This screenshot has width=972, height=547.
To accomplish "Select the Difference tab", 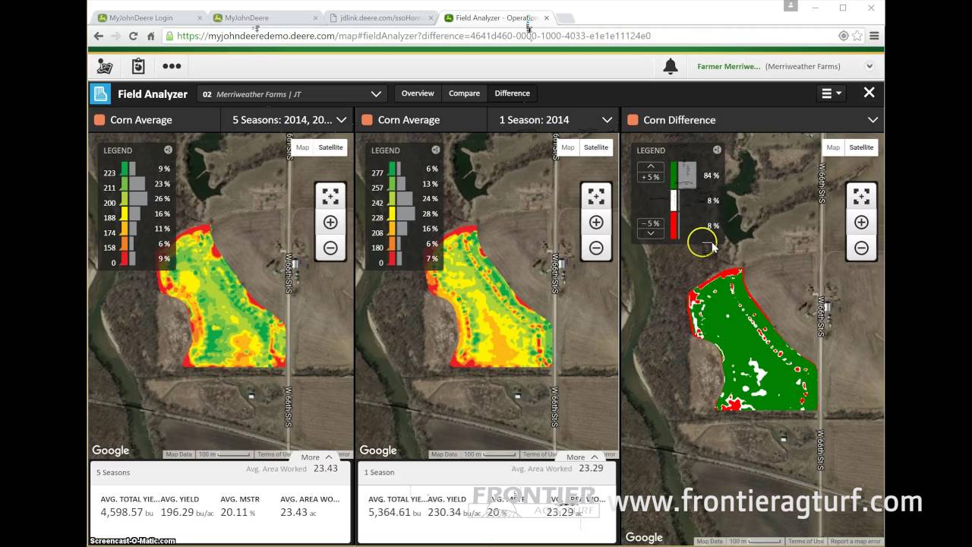I will (x=513, y=93).
